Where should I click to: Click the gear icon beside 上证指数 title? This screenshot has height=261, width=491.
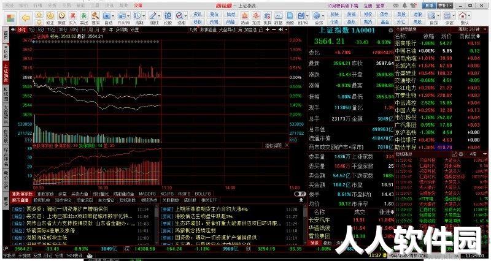tap(391, 31)
